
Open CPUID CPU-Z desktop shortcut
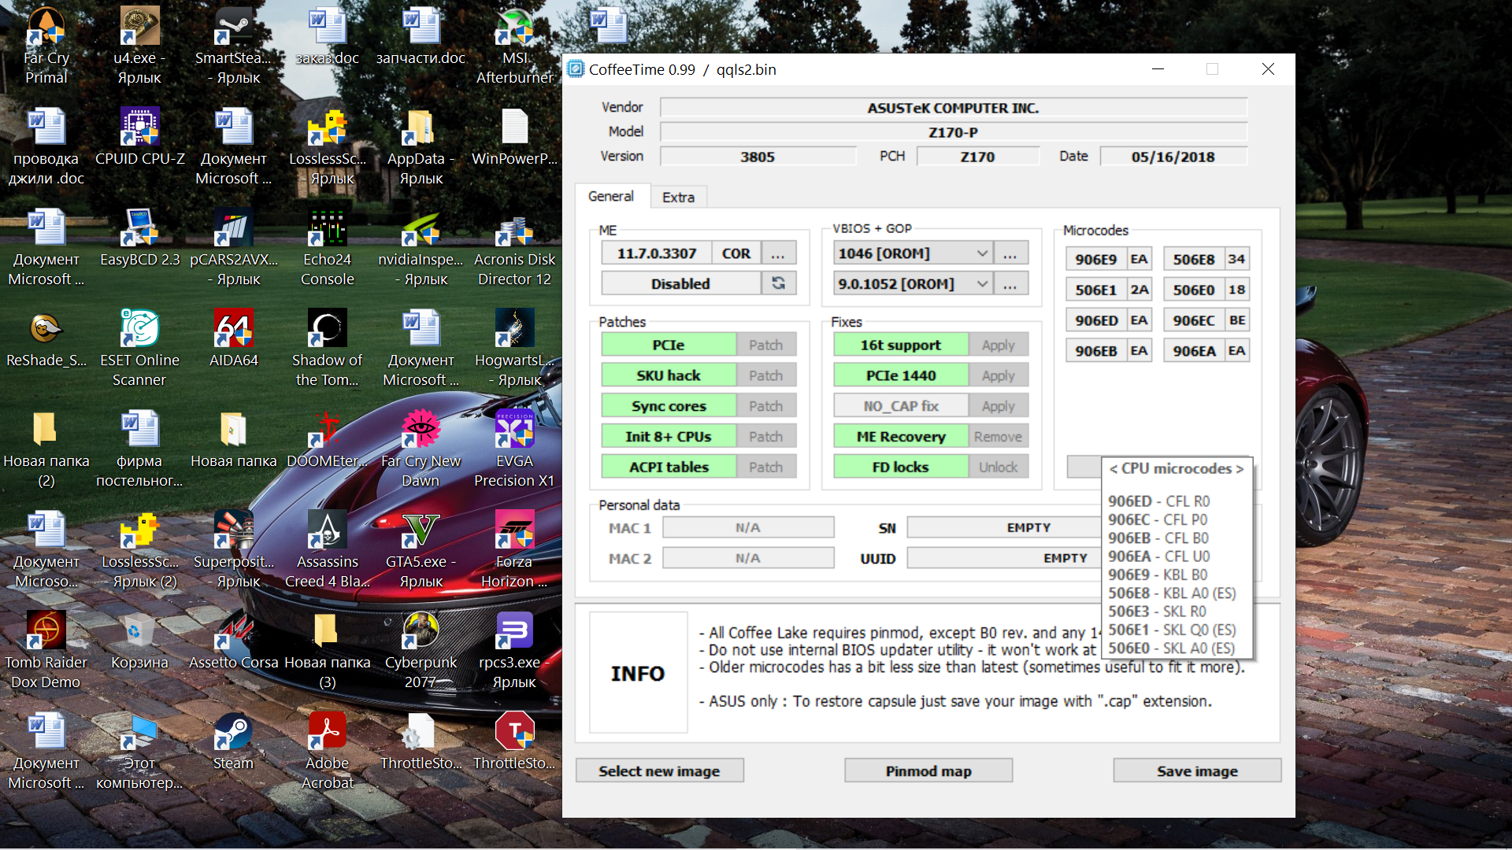(x=139, y=128)
